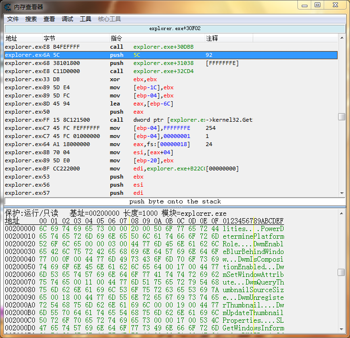350x338 pixels.
Task: Click hex address 00200000
Action: coord(20,229)
